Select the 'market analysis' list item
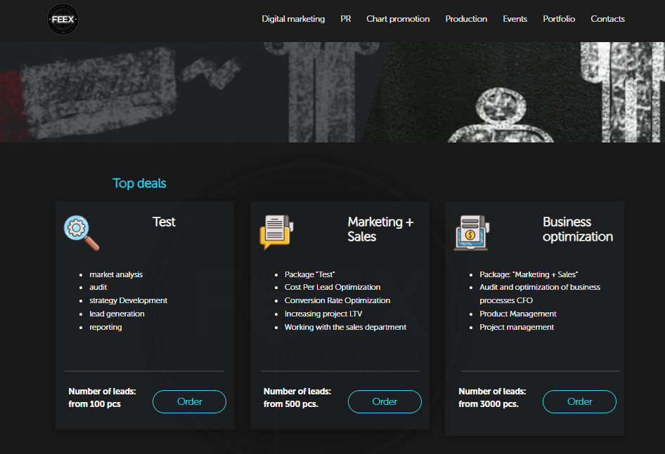The height and width of the screenshot is (454, 665). pos(116,274)
